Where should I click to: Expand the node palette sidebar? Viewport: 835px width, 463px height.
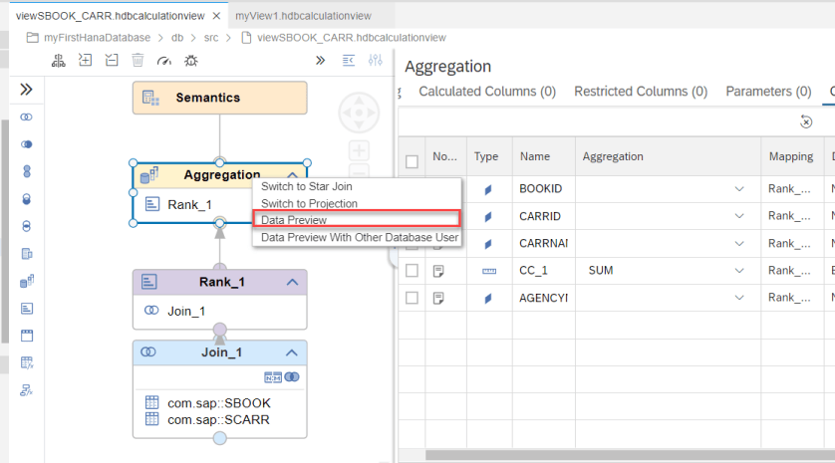[x=26, y=89]
